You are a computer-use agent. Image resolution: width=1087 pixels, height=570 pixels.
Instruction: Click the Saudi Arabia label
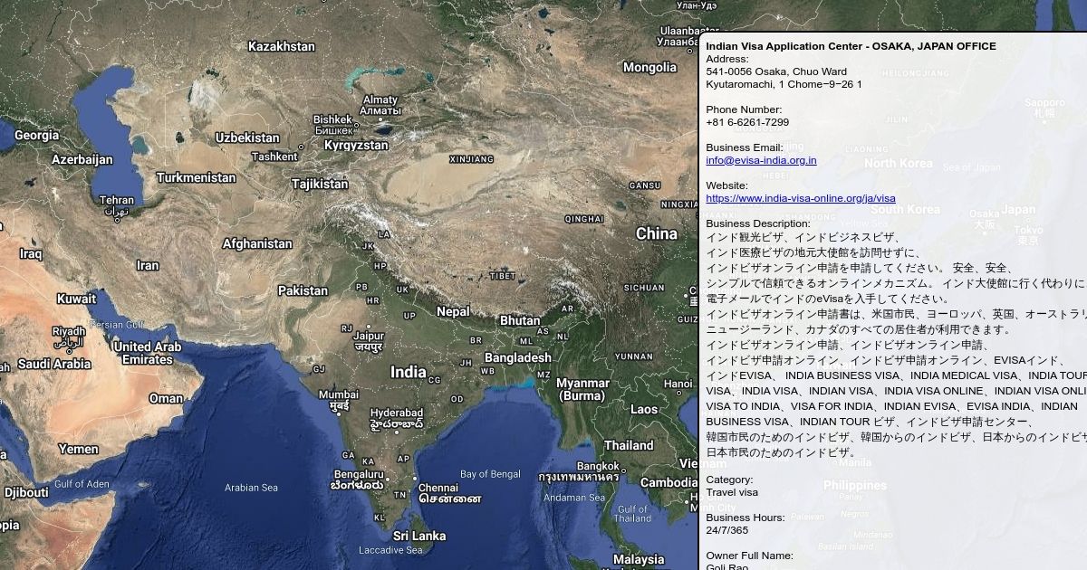coord(54,364)
